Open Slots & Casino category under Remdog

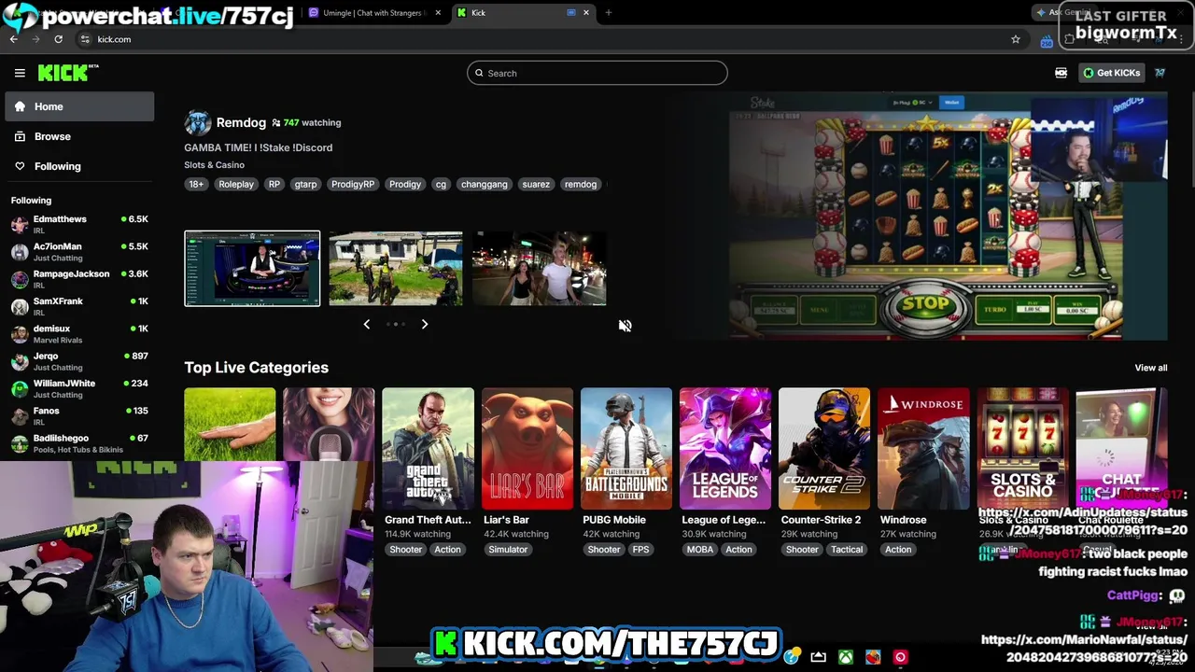214,165
